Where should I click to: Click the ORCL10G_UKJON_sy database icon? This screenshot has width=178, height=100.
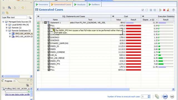point(13,34)
